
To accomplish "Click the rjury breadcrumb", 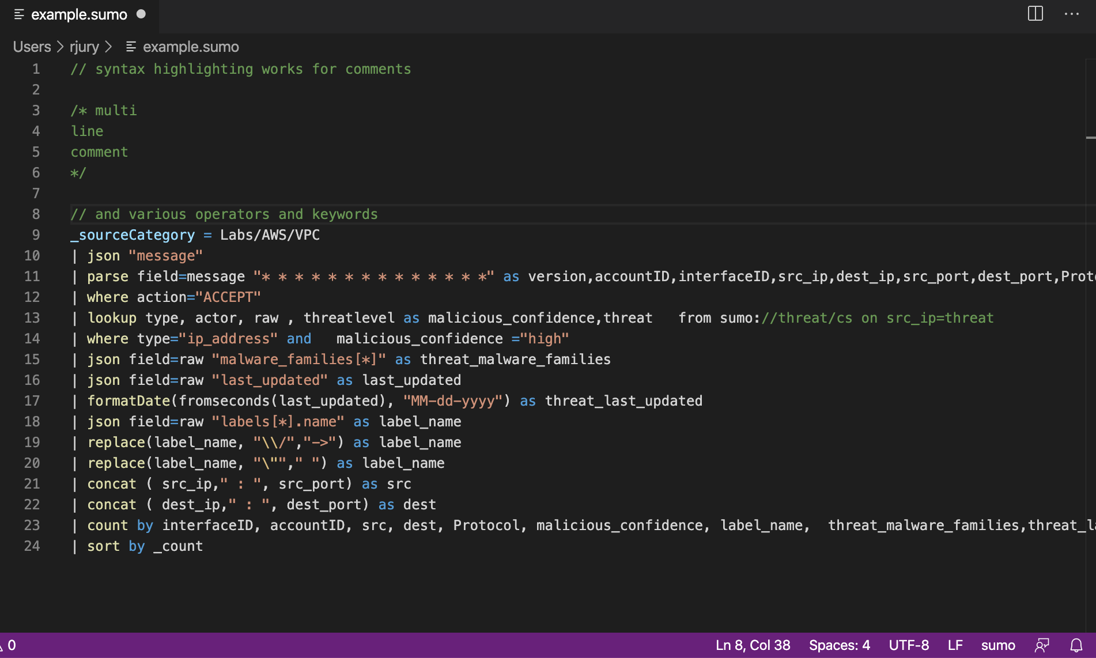I will pos(85,47).
